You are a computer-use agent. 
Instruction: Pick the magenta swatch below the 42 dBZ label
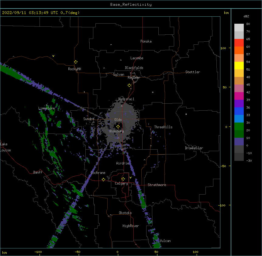click(x=239, y=96)
